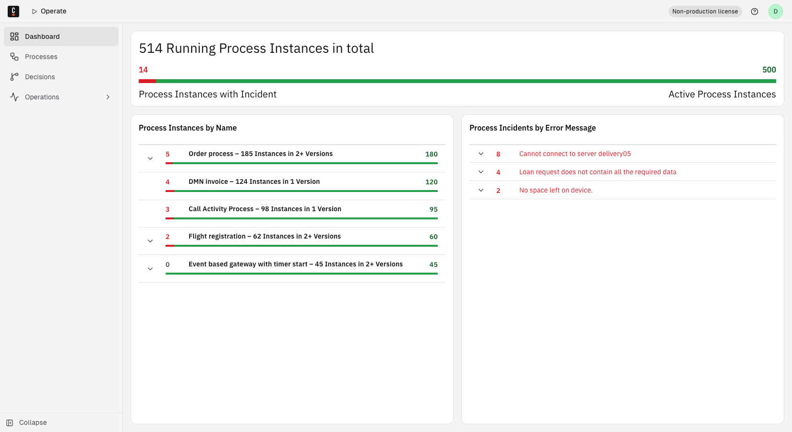Expand No space left incident

[481, 190]
